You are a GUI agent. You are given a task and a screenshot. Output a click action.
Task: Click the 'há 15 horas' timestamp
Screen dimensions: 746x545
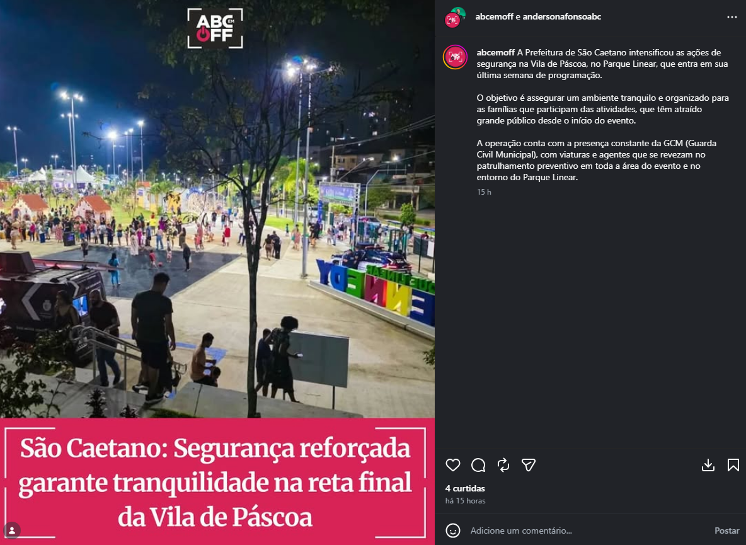click(465, 501)
